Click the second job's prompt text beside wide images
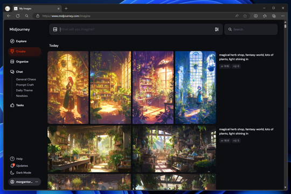The image size is (291, 194). tap(246, 132)
